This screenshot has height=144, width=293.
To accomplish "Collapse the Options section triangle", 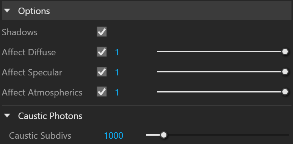I will pos(7,11).
